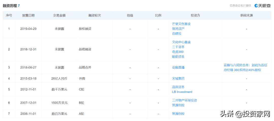Open 敦鸿资产 investor link
The height and width of the screenshot is (121, 274).
pyautogui.click(x=178, y=29)
